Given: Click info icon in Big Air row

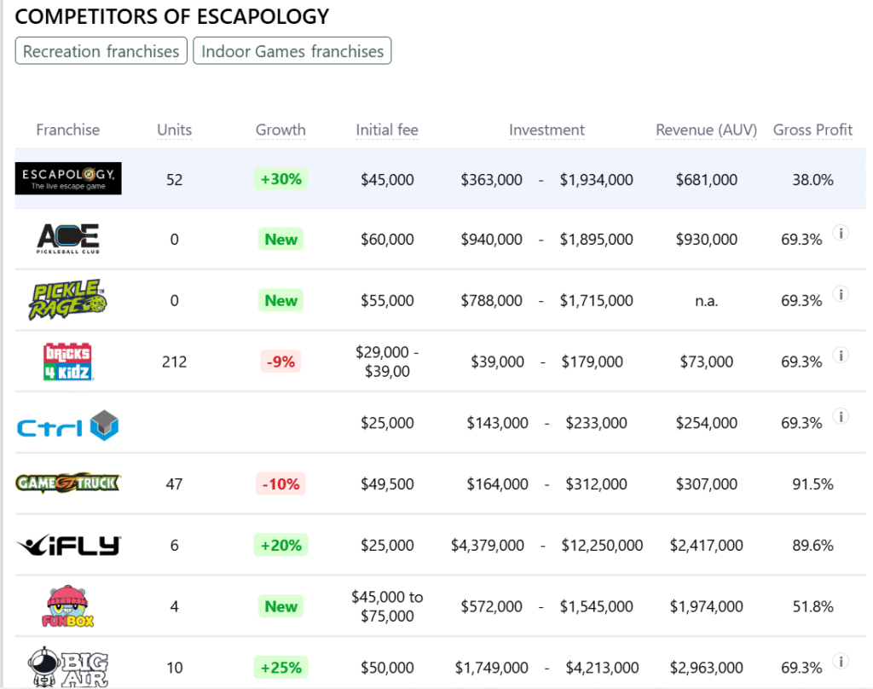Looking at the screenshot, I should click(841, 661).
